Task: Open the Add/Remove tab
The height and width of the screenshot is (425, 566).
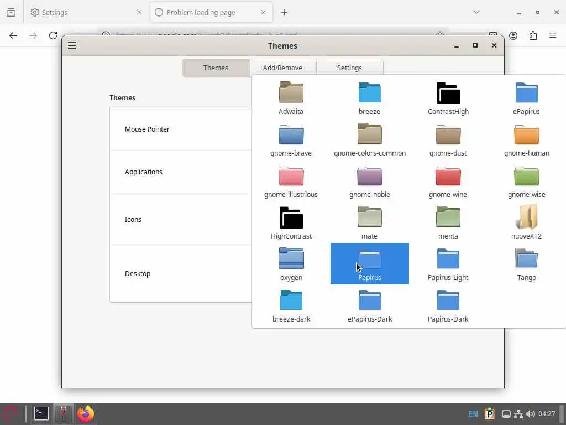Action: coord(282,68)
